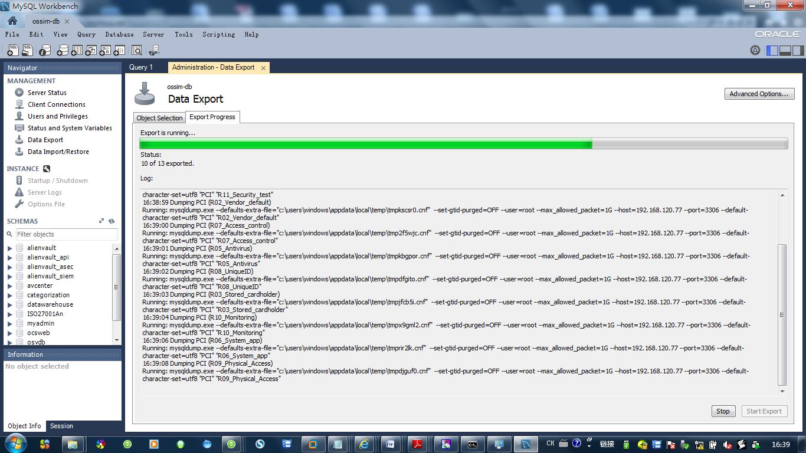Viewport: 806px width, 453px height.
Task: Expand the alienvault schema
Action: coord(10,248)
